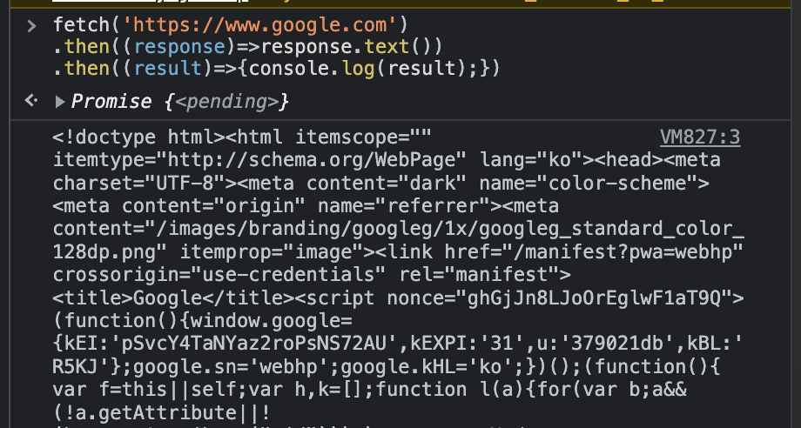Click the line ".then((result)=>{console.log(result);})"

[x=276, y=69]
